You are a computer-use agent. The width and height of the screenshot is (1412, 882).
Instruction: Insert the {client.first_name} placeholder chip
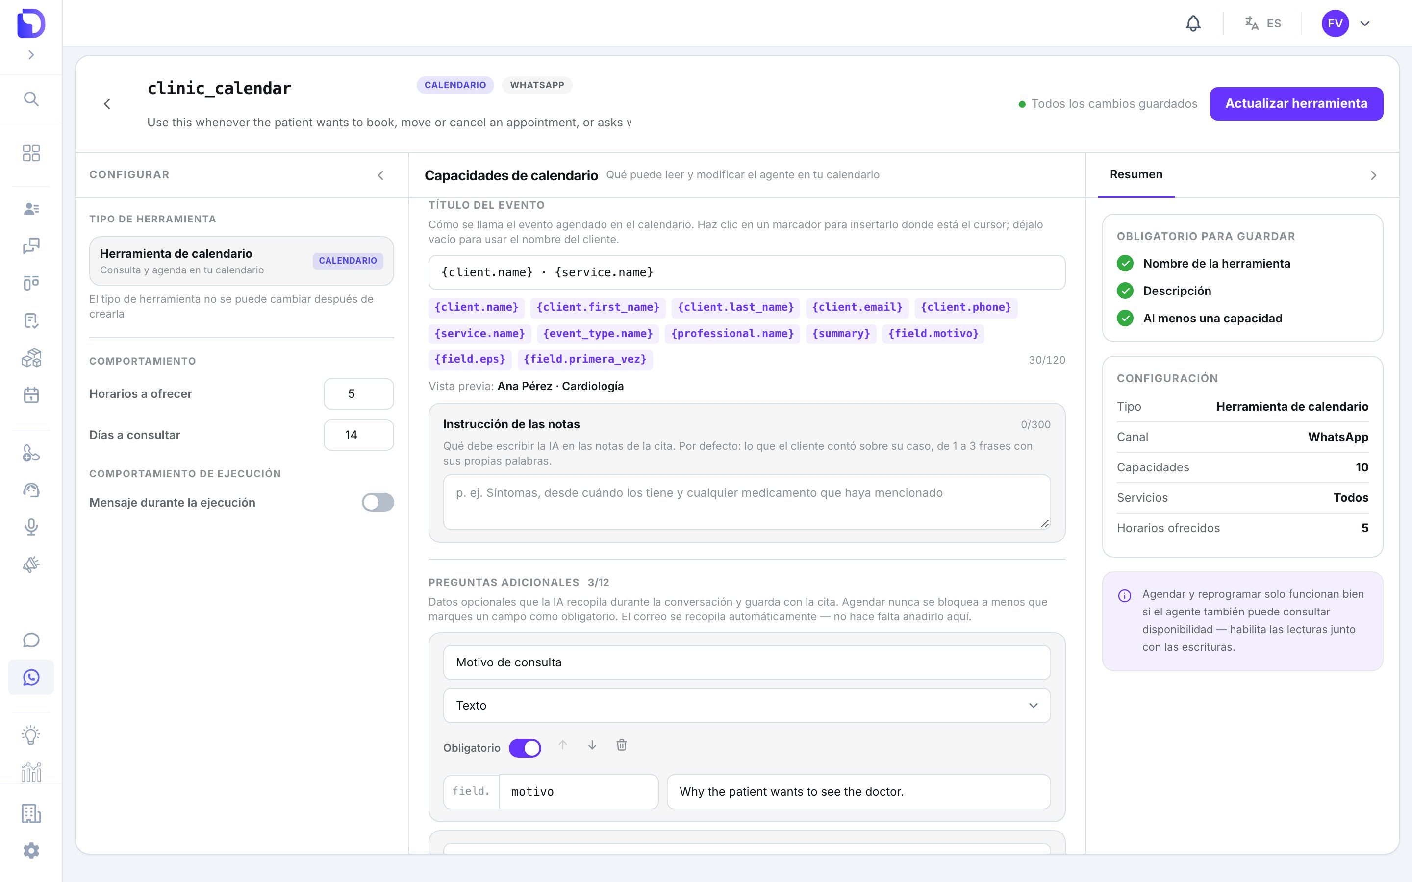tap(598, 307)
